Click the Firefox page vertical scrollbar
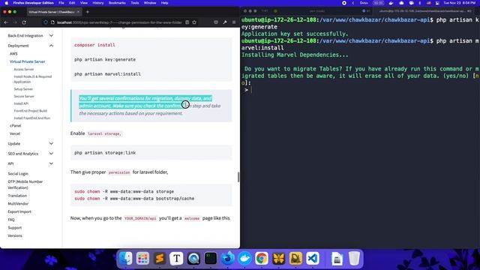Screen dimensions: 480x270 [x=238, y=177]
